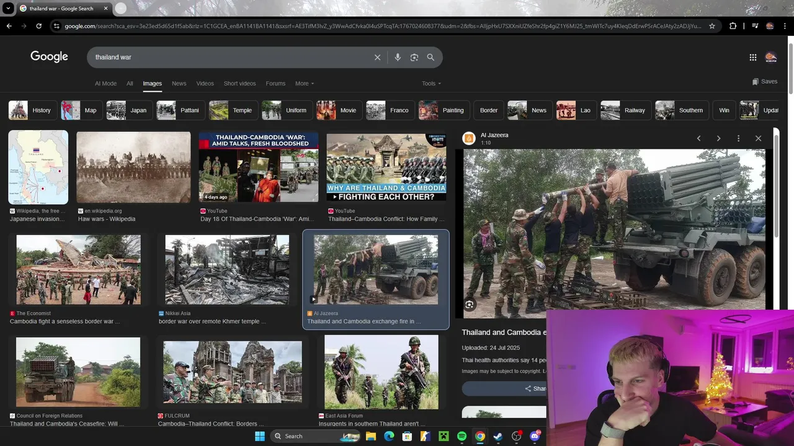Click the Lens icon on preview image
This screenshot has width=794, height=446.
click(470, 305)
